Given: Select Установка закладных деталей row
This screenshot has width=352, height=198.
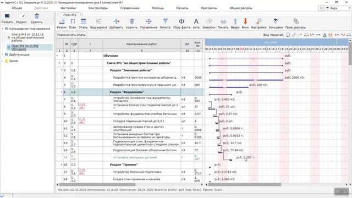Looking at the screenshot, I should [130, 157].
